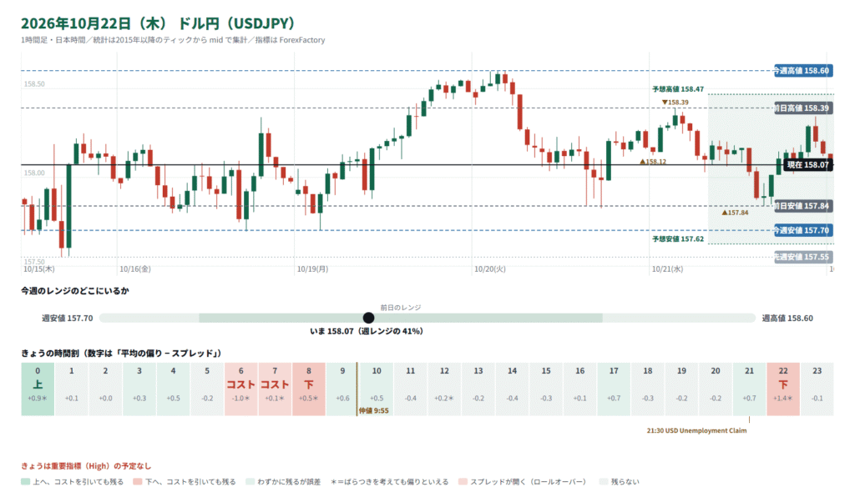Select hour 1 cell showing +0.1
This screenshot has width=855, height=487.
point(72,389)
